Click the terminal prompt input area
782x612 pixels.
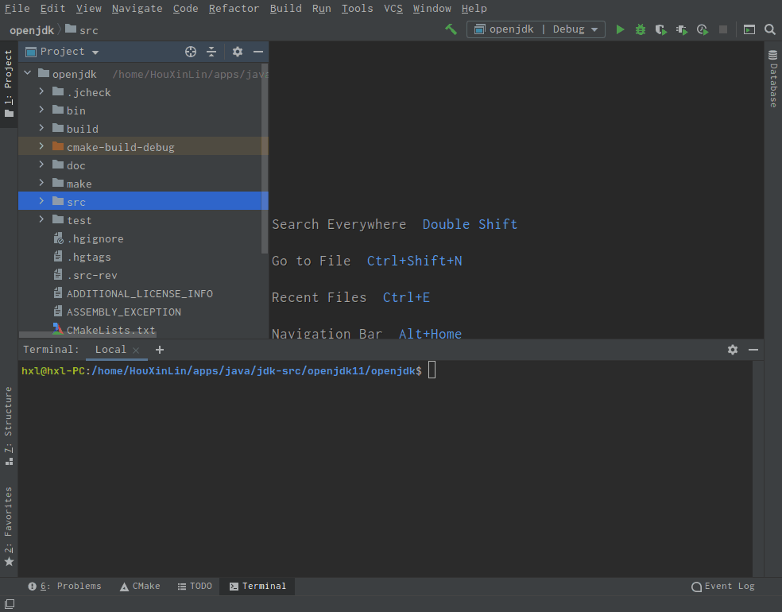432,370
